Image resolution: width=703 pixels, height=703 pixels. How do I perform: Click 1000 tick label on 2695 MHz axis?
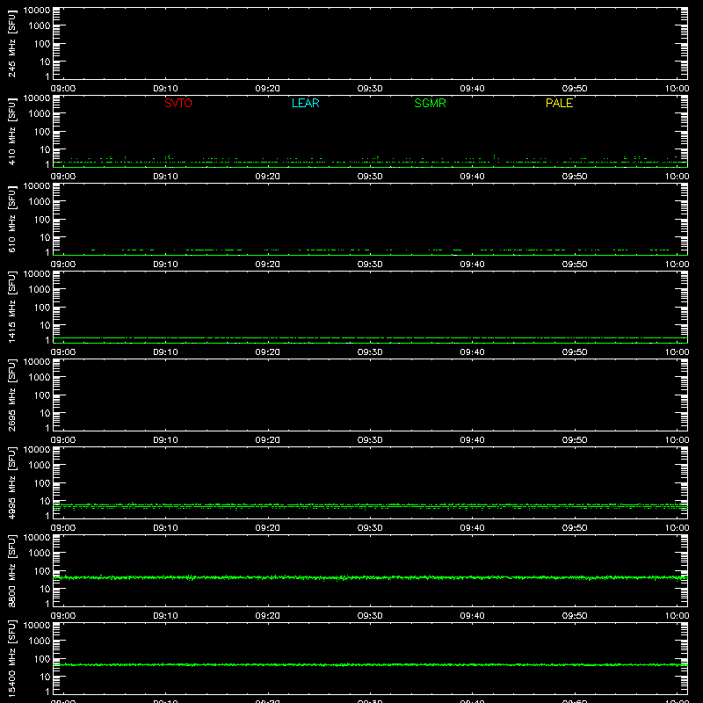tap(40, 378)
